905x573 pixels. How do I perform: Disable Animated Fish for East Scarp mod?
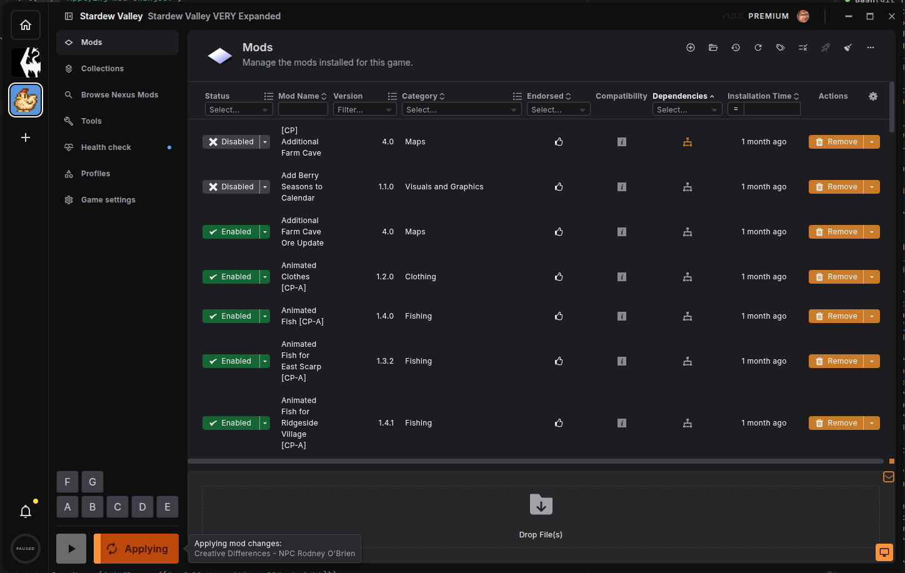231,361
